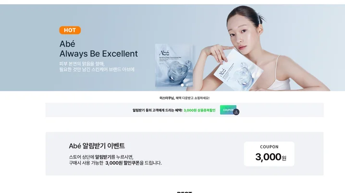Click the orange HOT badge
This screenshot has height=193, width=345.
(70, 30)
